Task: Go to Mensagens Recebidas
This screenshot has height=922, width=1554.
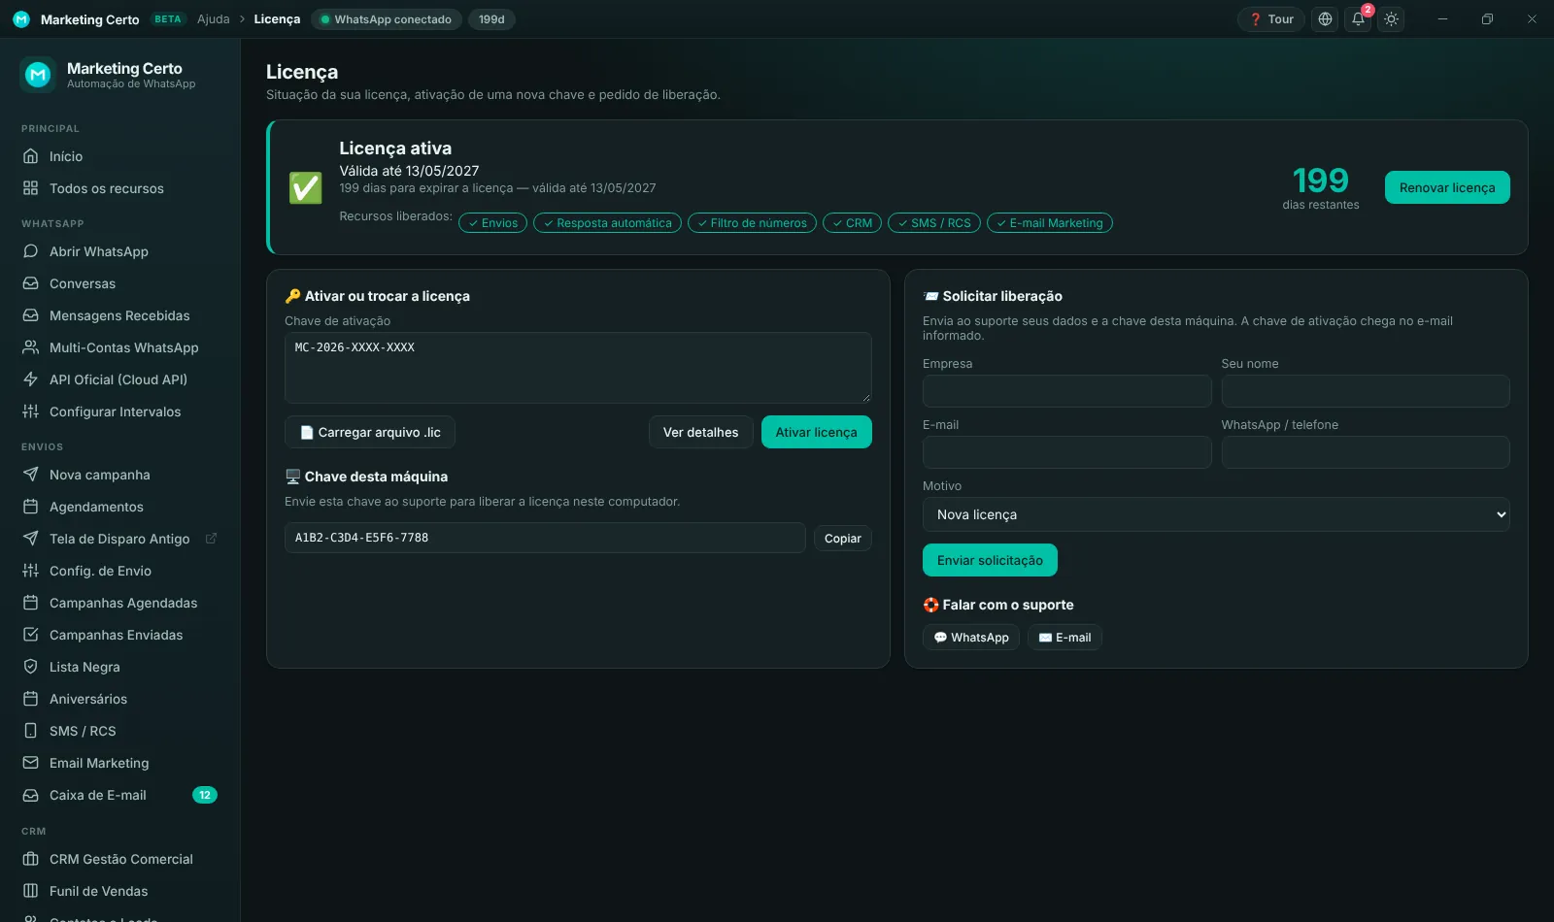Action: pos(119,315)
